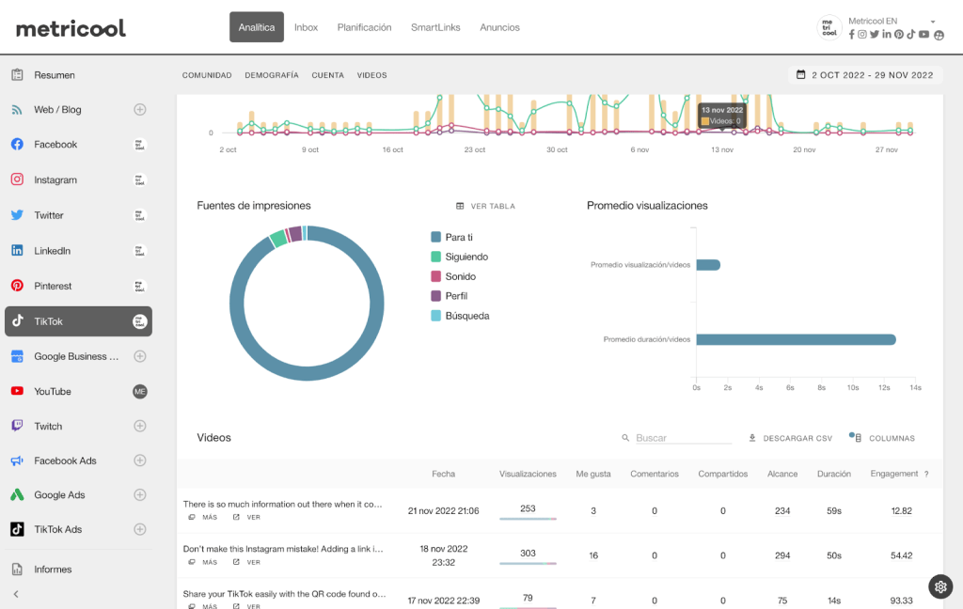The image size is (963, 609).
Task: Click the plus icon next to Twitch
Action: (x=140, y=426)
